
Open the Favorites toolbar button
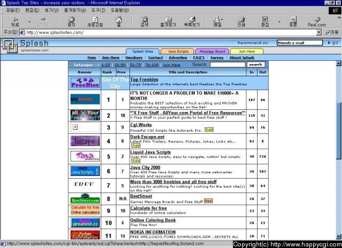pos(168,22)
